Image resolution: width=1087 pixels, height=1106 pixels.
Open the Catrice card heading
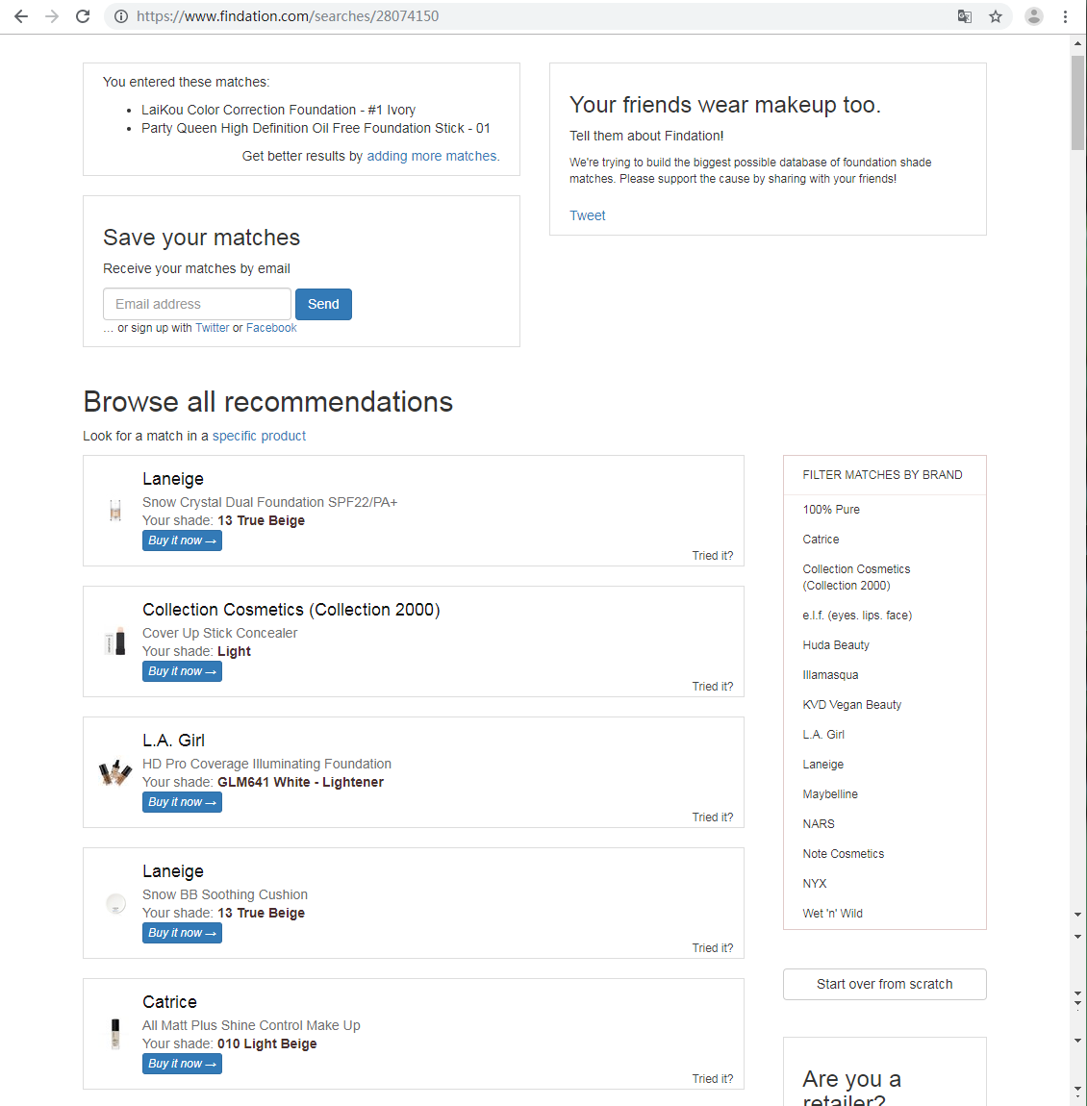coord(169,1001)
